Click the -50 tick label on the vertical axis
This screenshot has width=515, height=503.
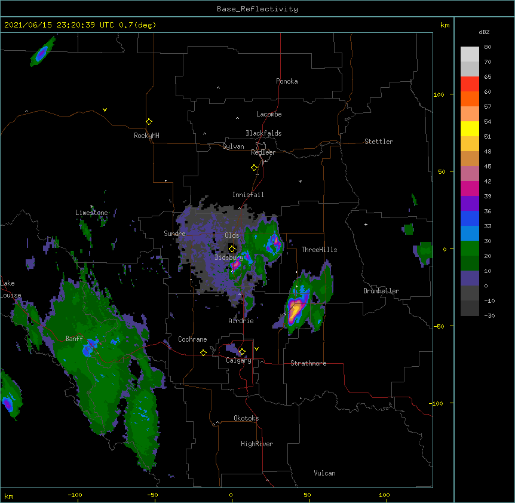coord(439,326)
